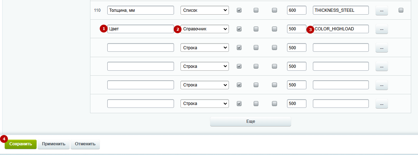Click the Отменить button
418x155 pixels.
coord(85,144)
